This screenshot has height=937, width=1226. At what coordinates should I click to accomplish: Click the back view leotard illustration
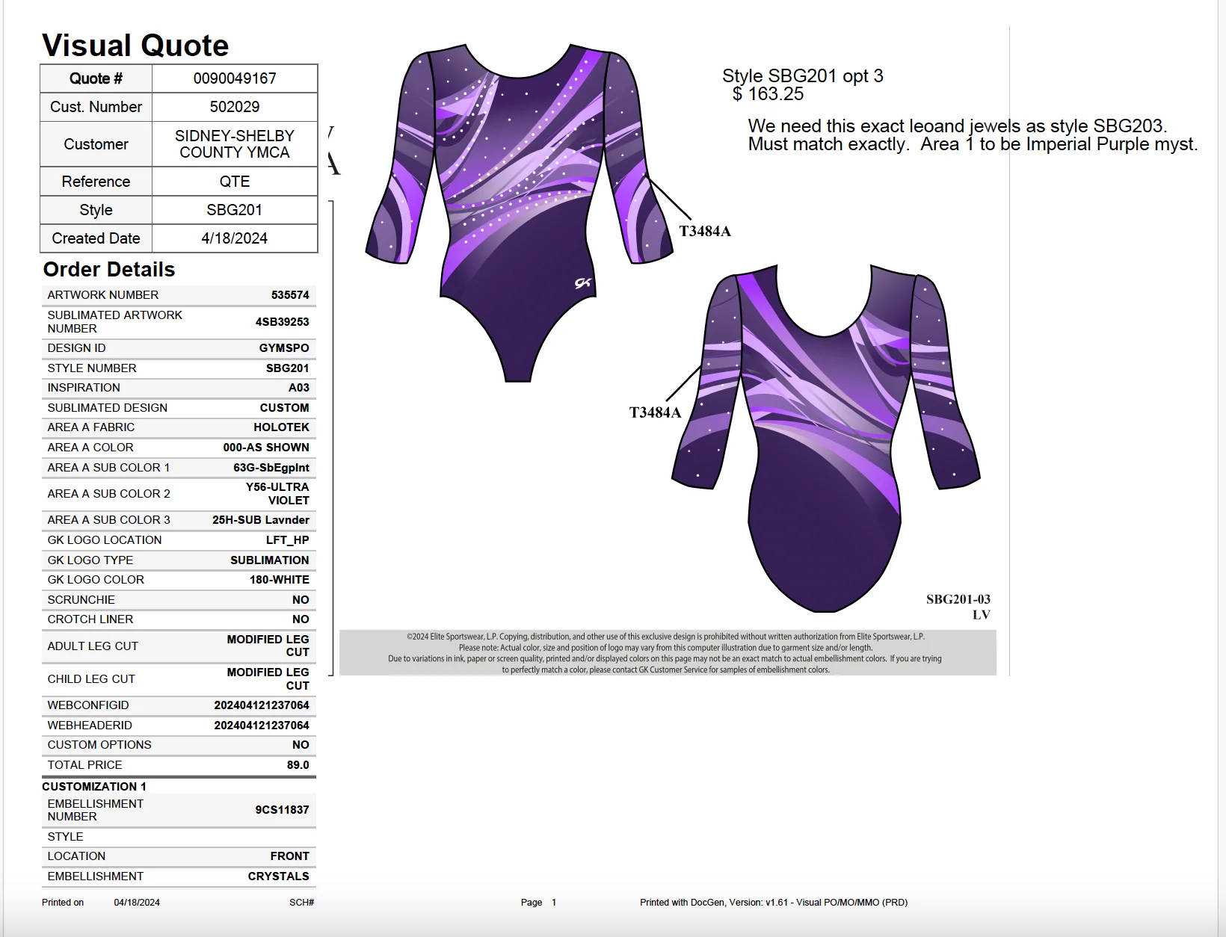[x=826, y=438]
